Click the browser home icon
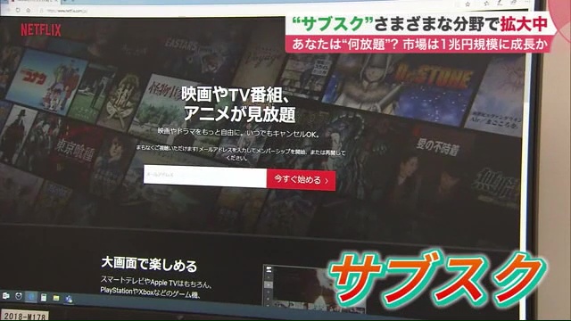Screen dimensions: 571x321 [28, 11]
